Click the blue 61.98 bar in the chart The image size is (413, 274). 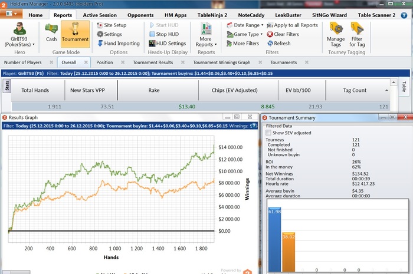click(x=275, y=239)
